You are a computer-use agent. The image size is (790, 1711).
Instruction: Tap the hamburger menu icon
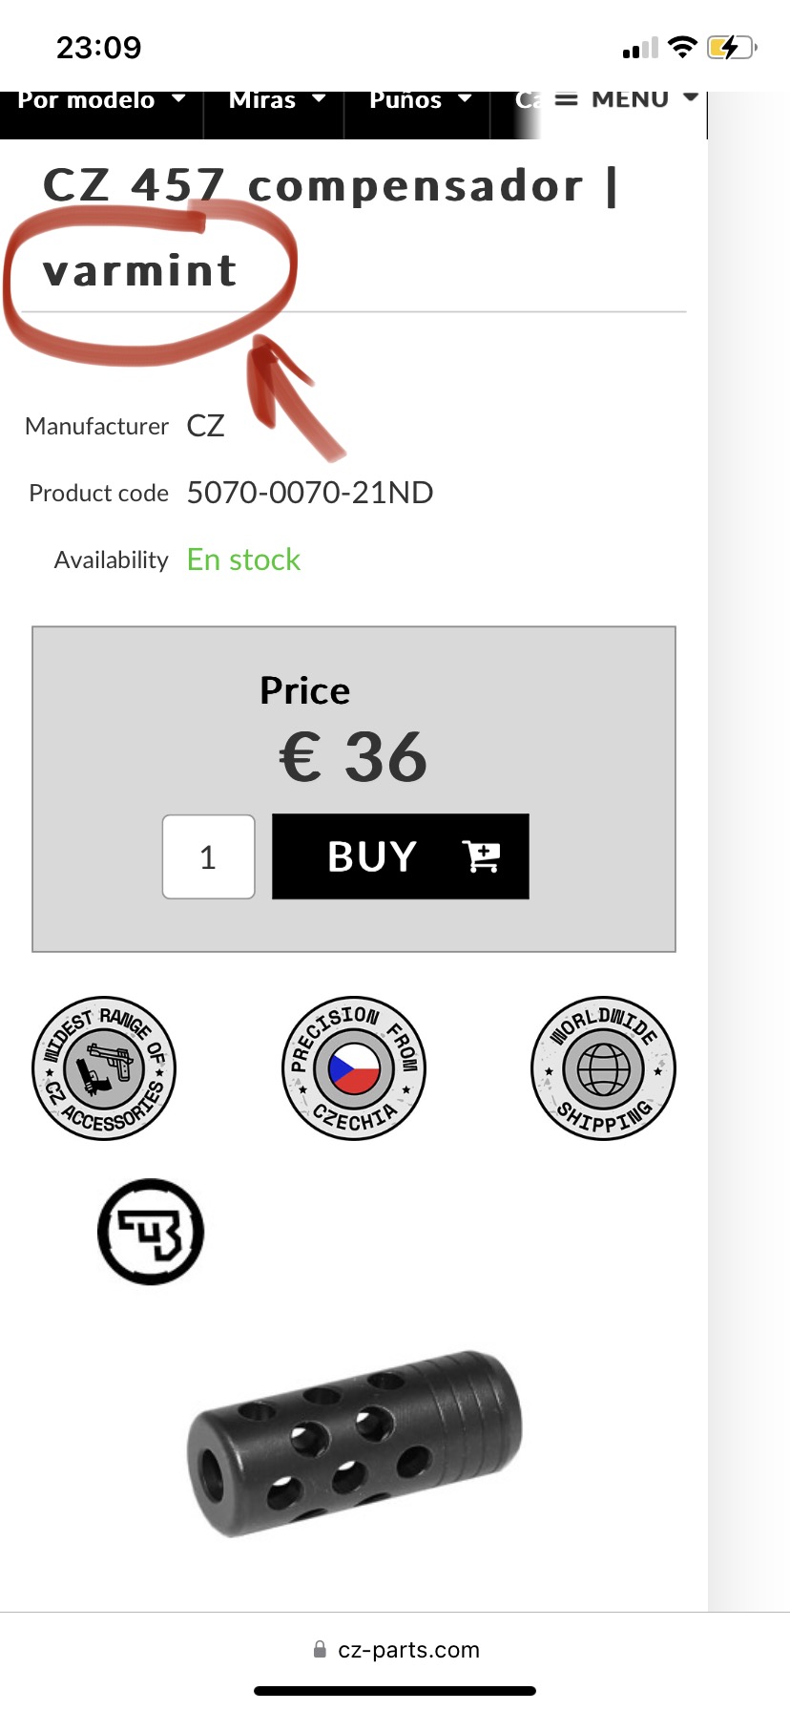pos(567,99)
